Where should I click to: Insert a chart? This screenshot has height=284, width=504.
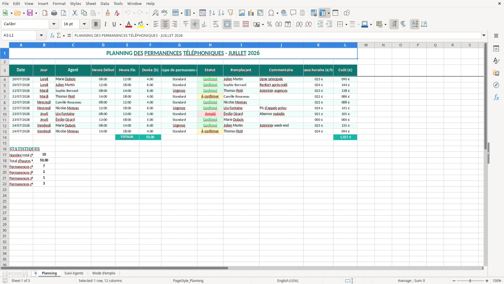click(x=251, y=13)
